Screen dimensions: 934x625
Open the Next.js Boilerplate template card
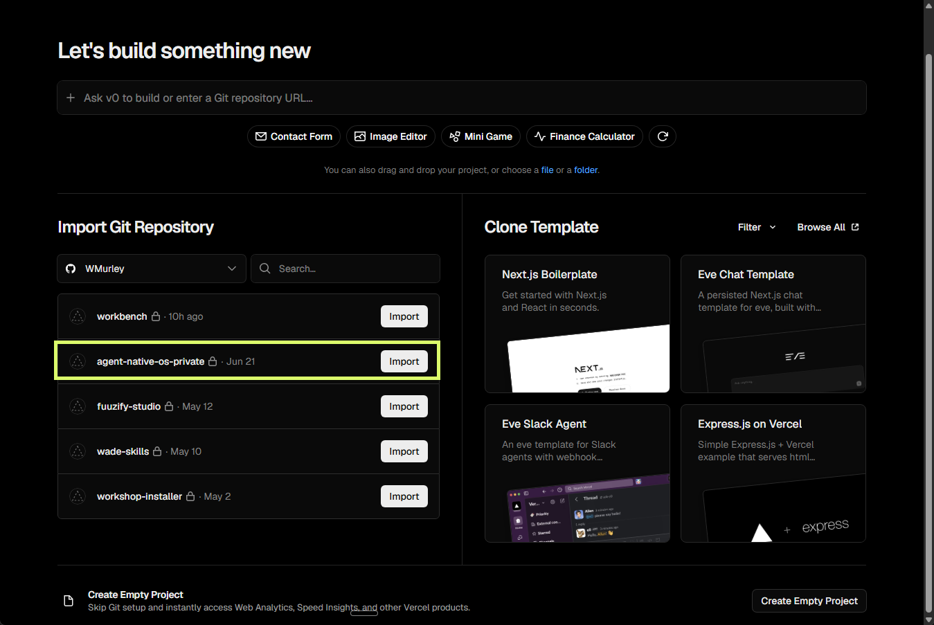577,324
